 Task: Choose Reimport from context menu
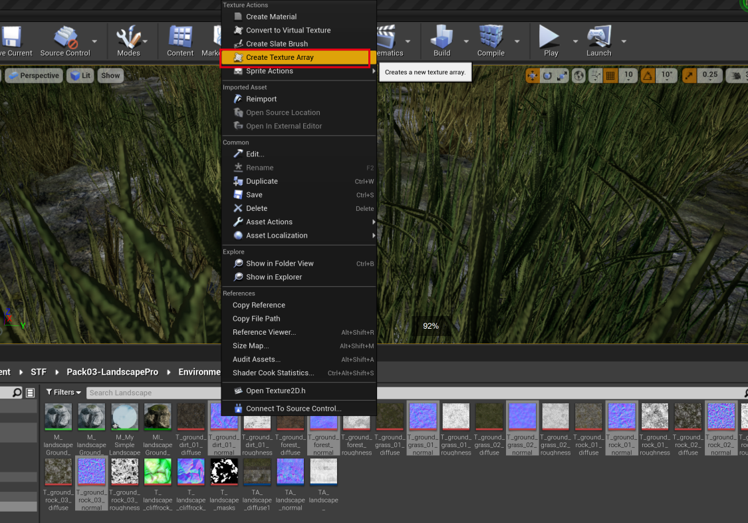299,98
